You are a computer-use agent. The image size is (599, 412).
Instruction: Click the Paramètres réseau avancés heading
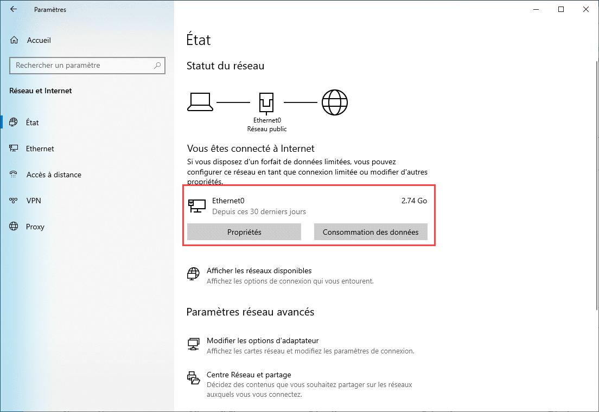click(250, 312)
